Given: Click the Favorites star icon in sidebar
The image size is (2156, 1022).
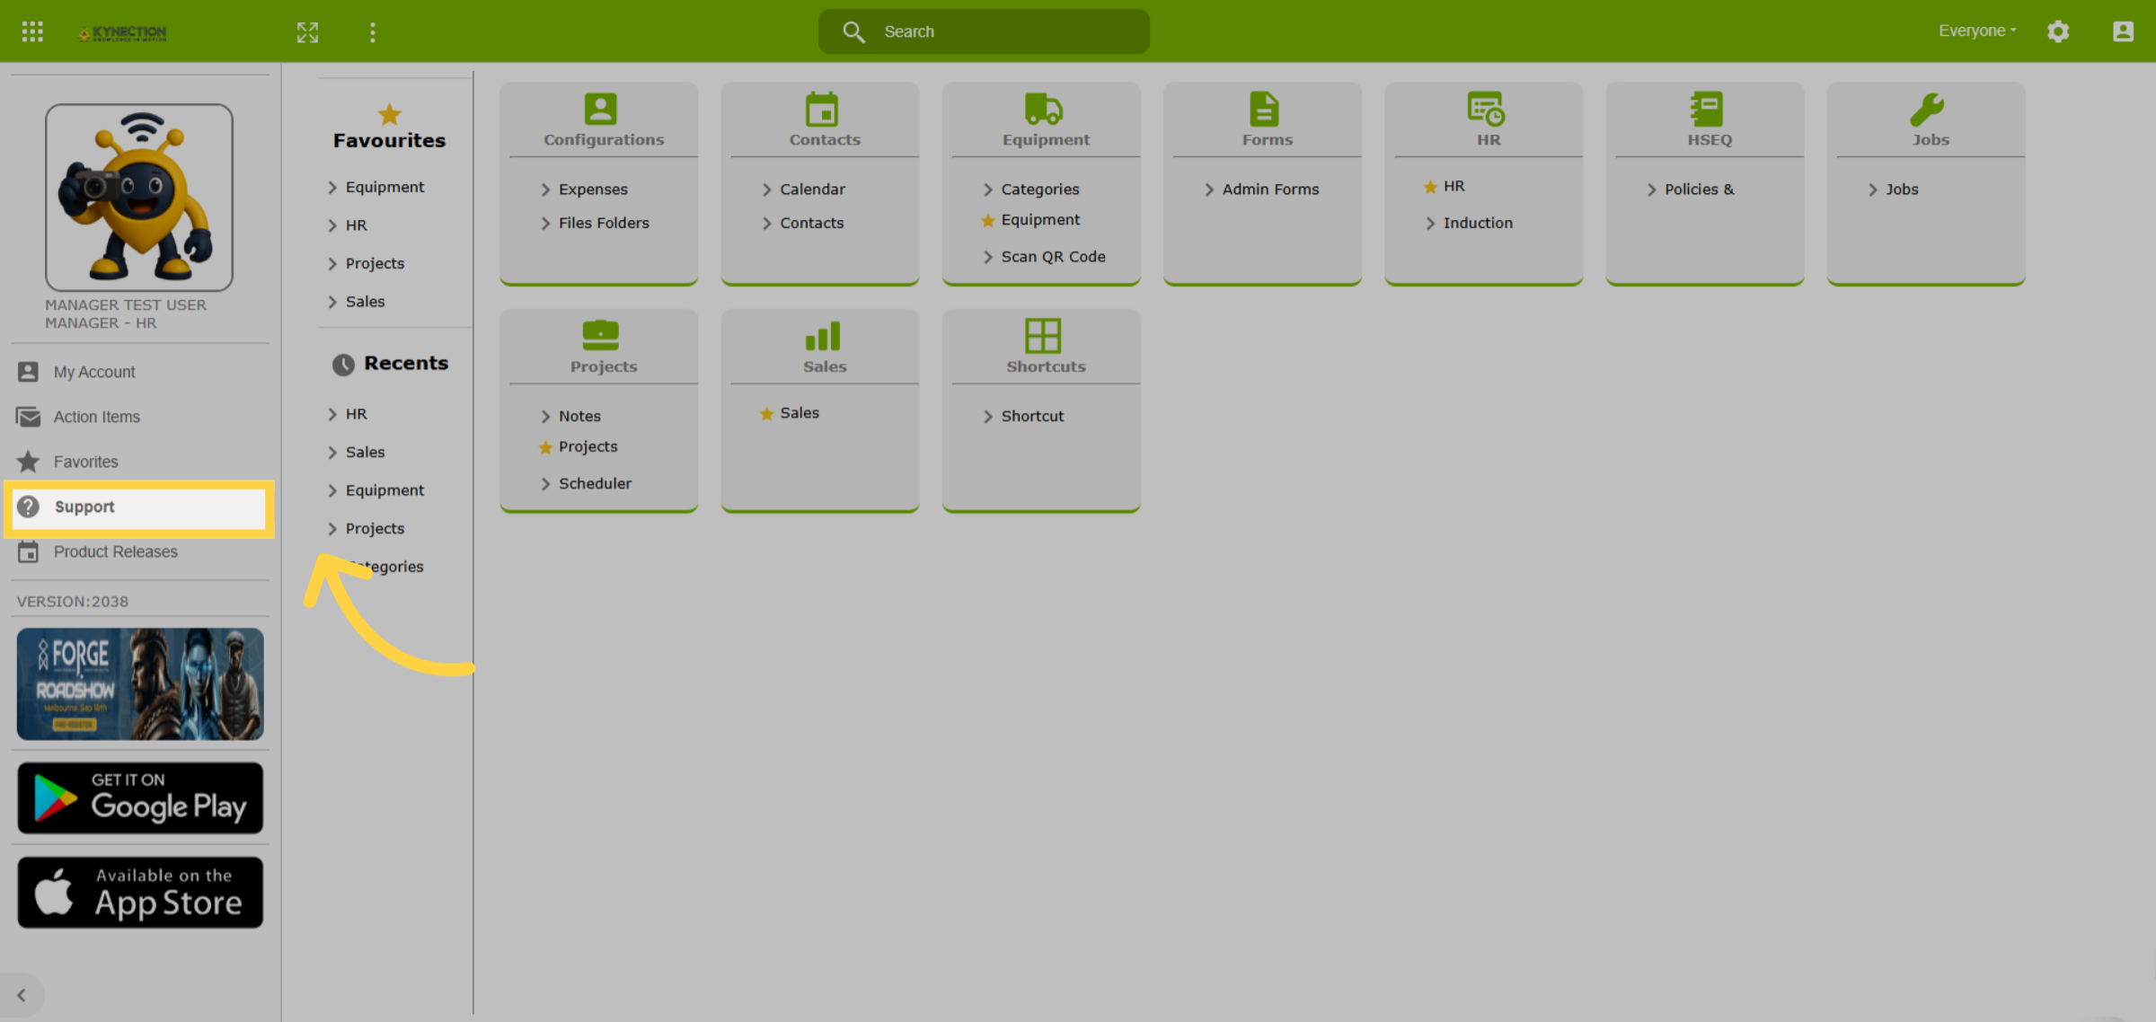Looking at the screenshot, I should [x=29, y=462].
